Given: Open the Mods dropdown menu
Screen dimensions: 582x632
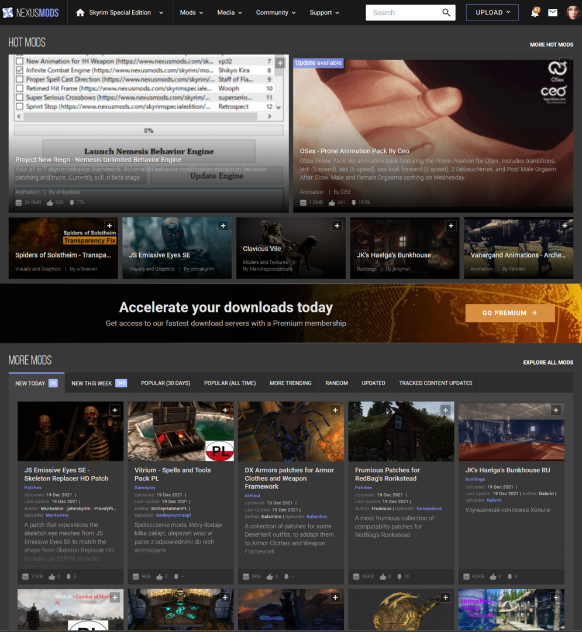Looking at the screenshot, I should [191, 12].
